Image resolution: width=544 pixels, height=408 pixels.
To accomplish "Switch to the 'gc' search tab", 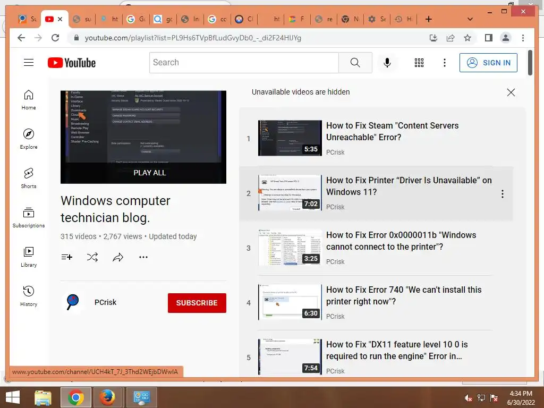I will point(163,19).
